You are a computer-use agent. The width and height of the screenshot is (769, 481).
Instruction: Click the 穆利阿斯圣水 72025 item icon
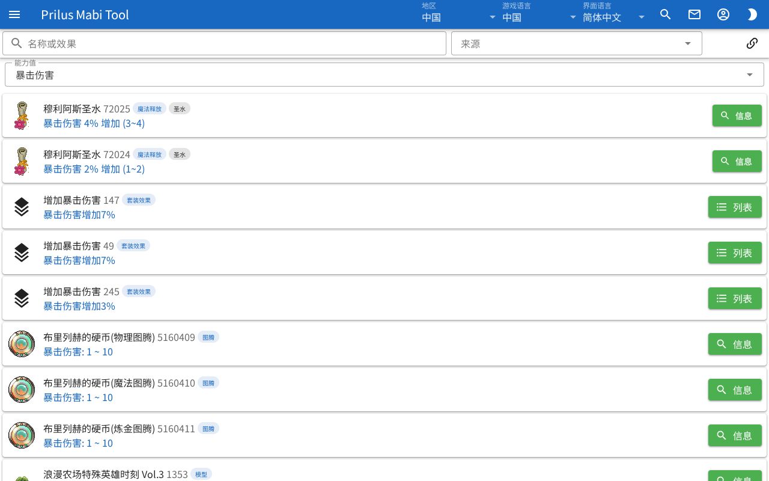tap(22, 115)
